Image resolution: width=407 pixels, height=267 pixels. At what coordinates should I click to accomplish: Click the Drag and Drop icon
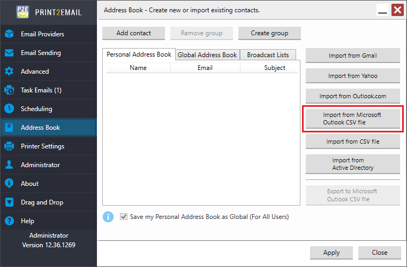click(x=9, y=202)
